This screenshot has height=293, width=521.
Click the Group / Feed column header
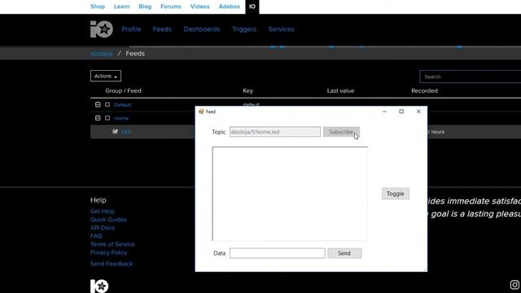pos(123,90)
